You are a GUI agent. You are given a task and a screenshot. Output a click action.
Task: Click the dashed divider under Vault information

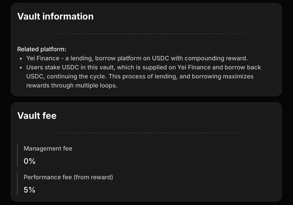(146, 34)
